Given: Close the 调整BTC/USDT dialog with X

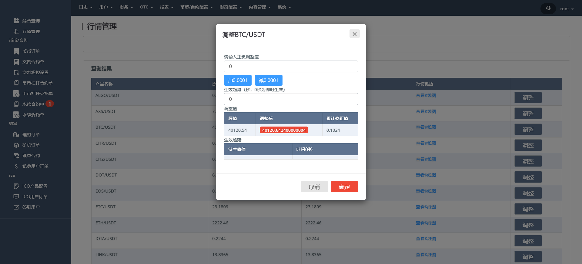Looking at the screenshot, I should pos(354,34).
